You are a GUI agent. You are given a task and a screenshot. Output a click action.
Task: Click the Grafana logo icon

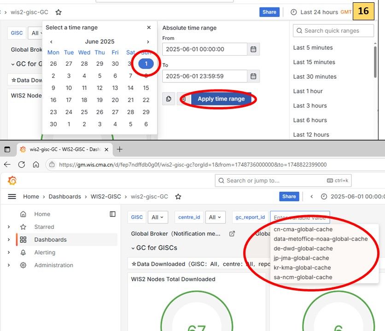12,181
